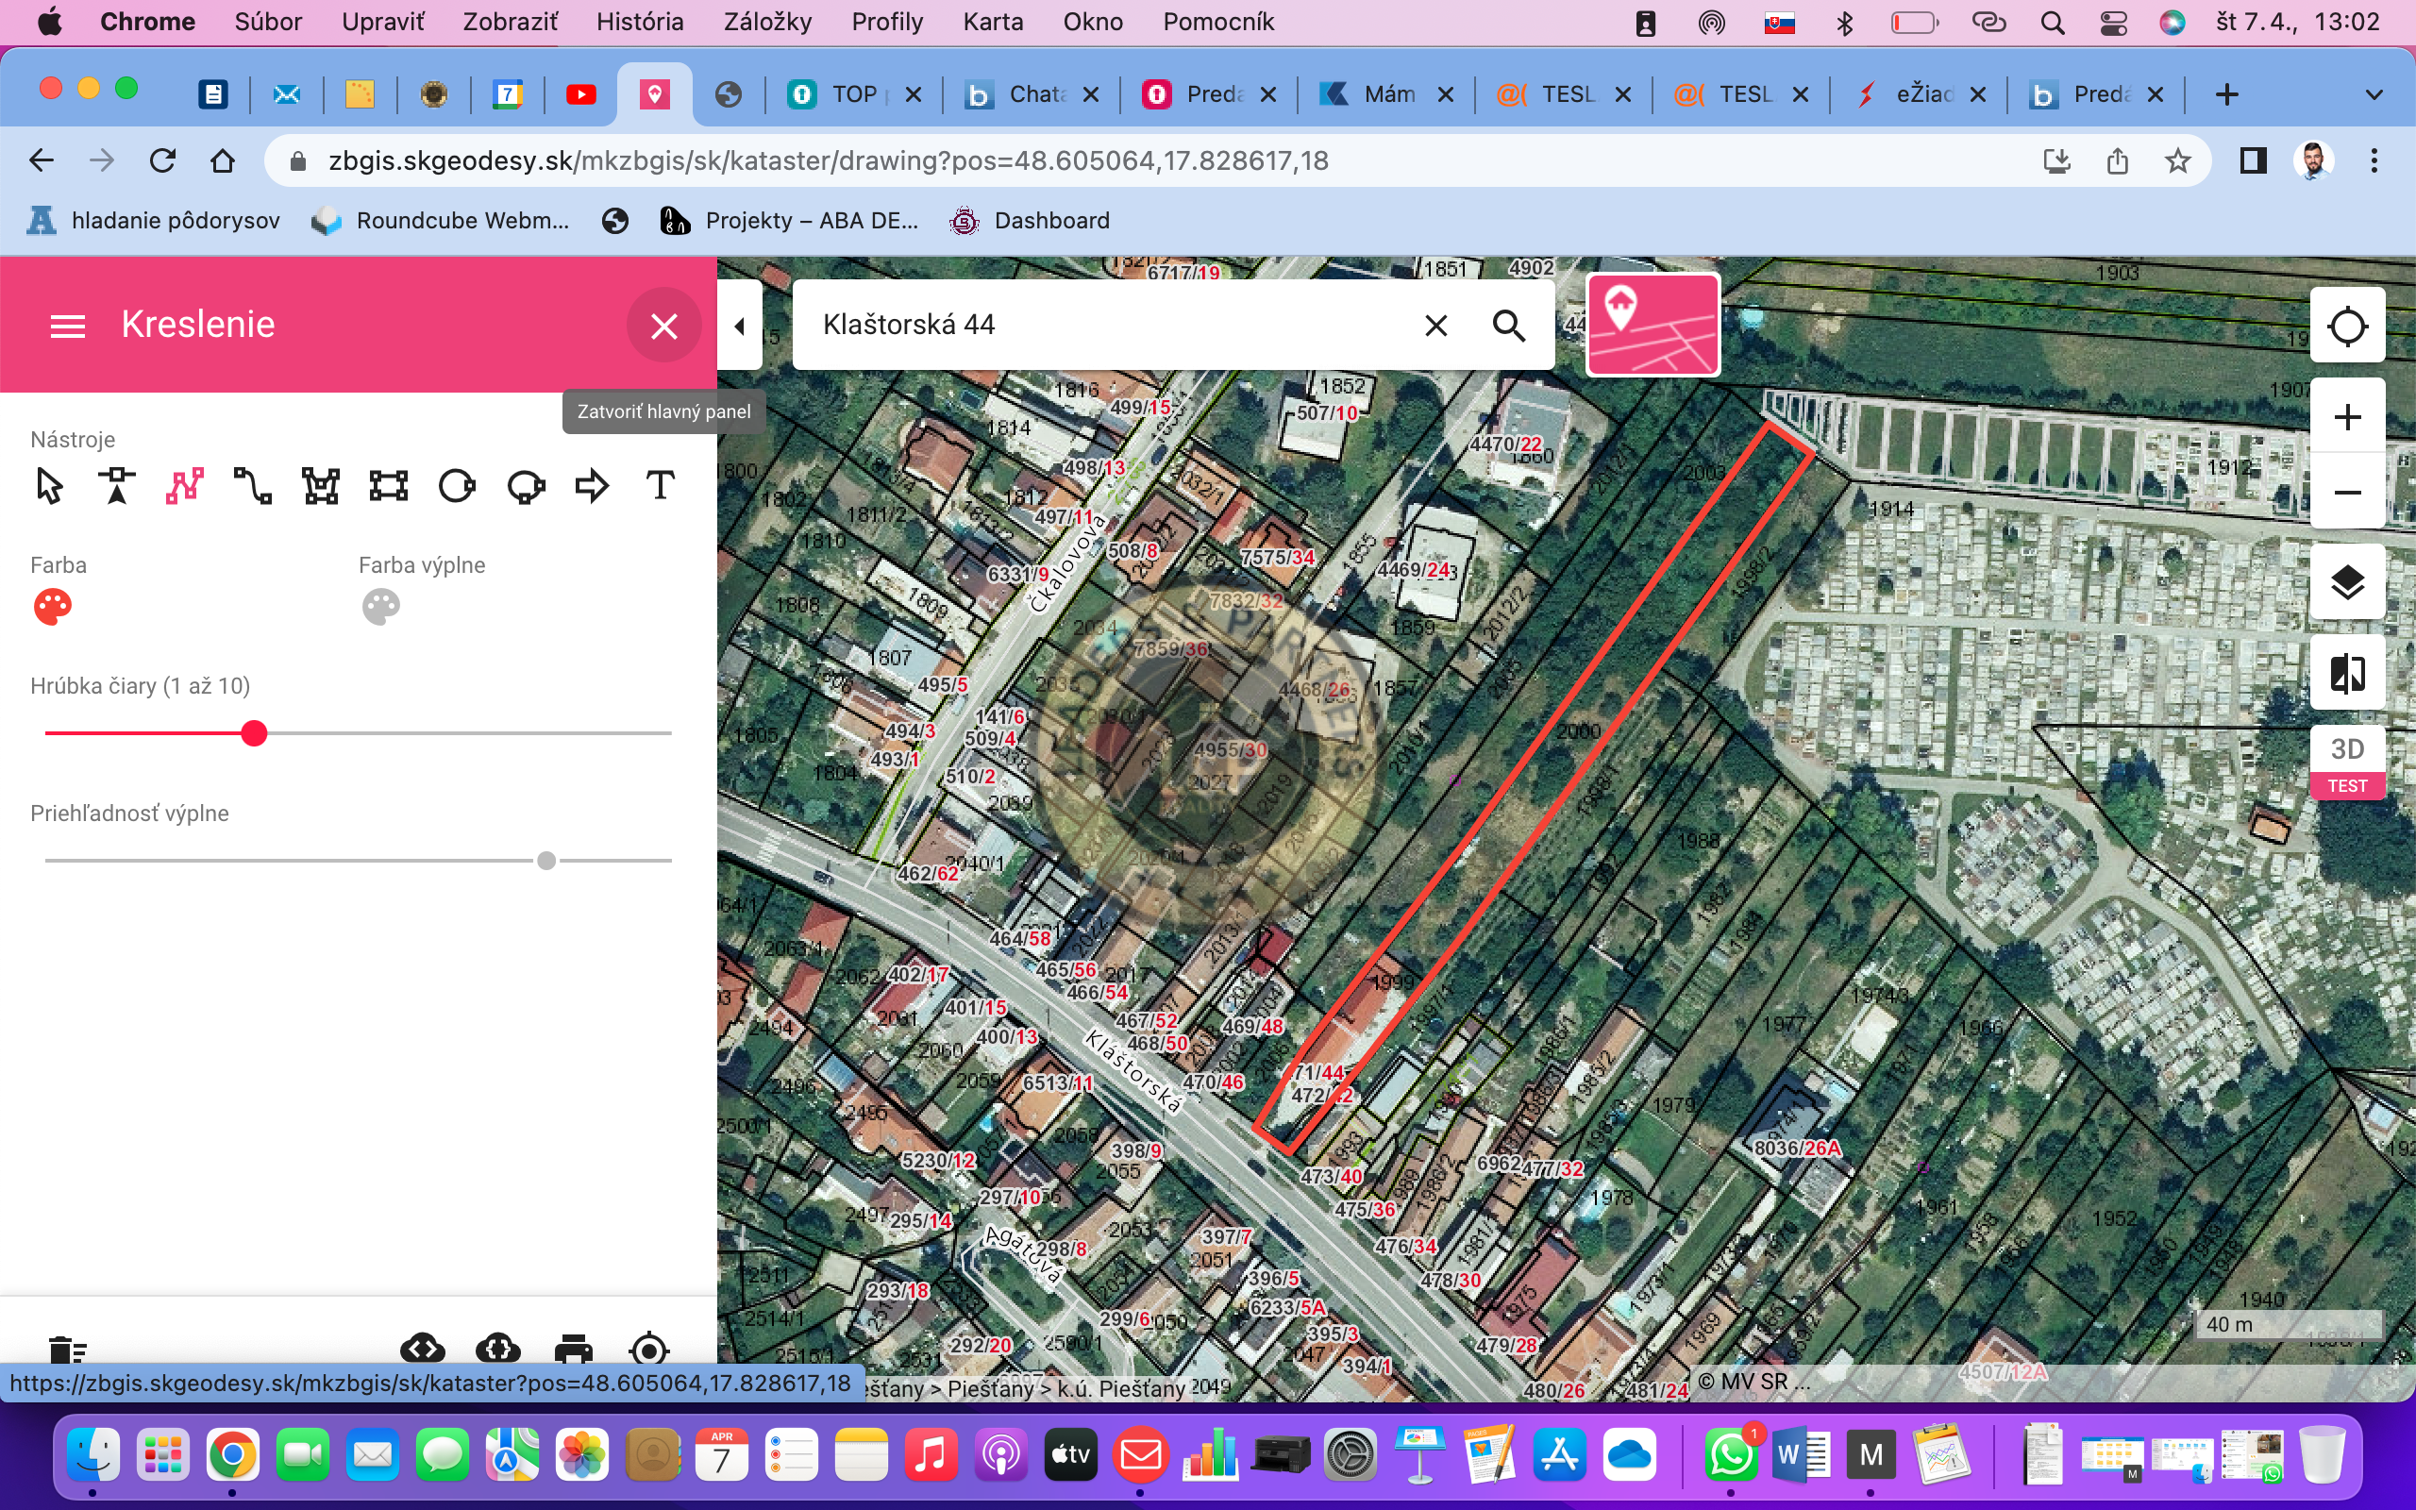The height and width of the screenshot is (1510, 2416).
Task: Reload the current Chrome page
Action: (x=161, y=160)
